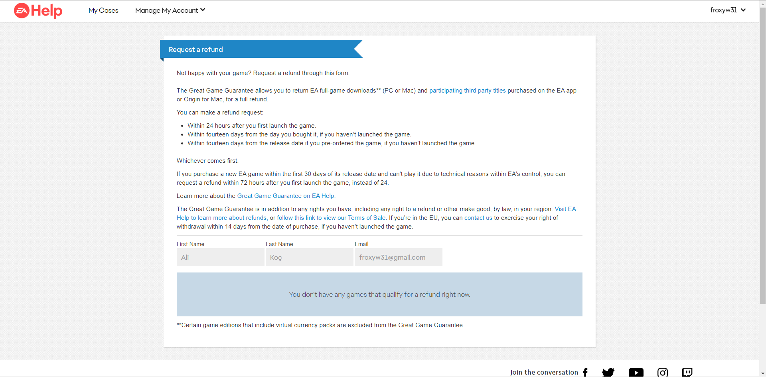Click the Email input field
Image resolution: width=766 pixels, height=377 pixels.
[x=398, y=257]
